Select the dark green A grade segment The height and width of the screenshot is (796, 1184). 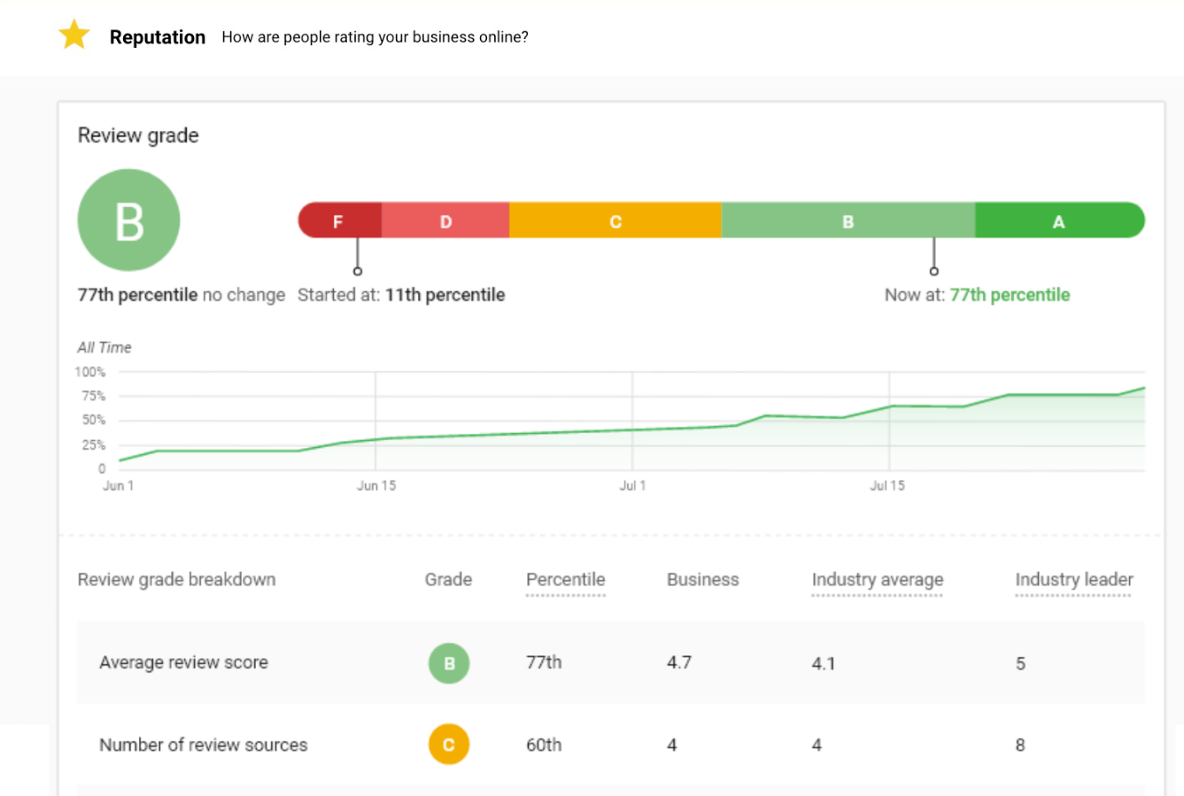pyautogui.click(x=1058, y=220)
